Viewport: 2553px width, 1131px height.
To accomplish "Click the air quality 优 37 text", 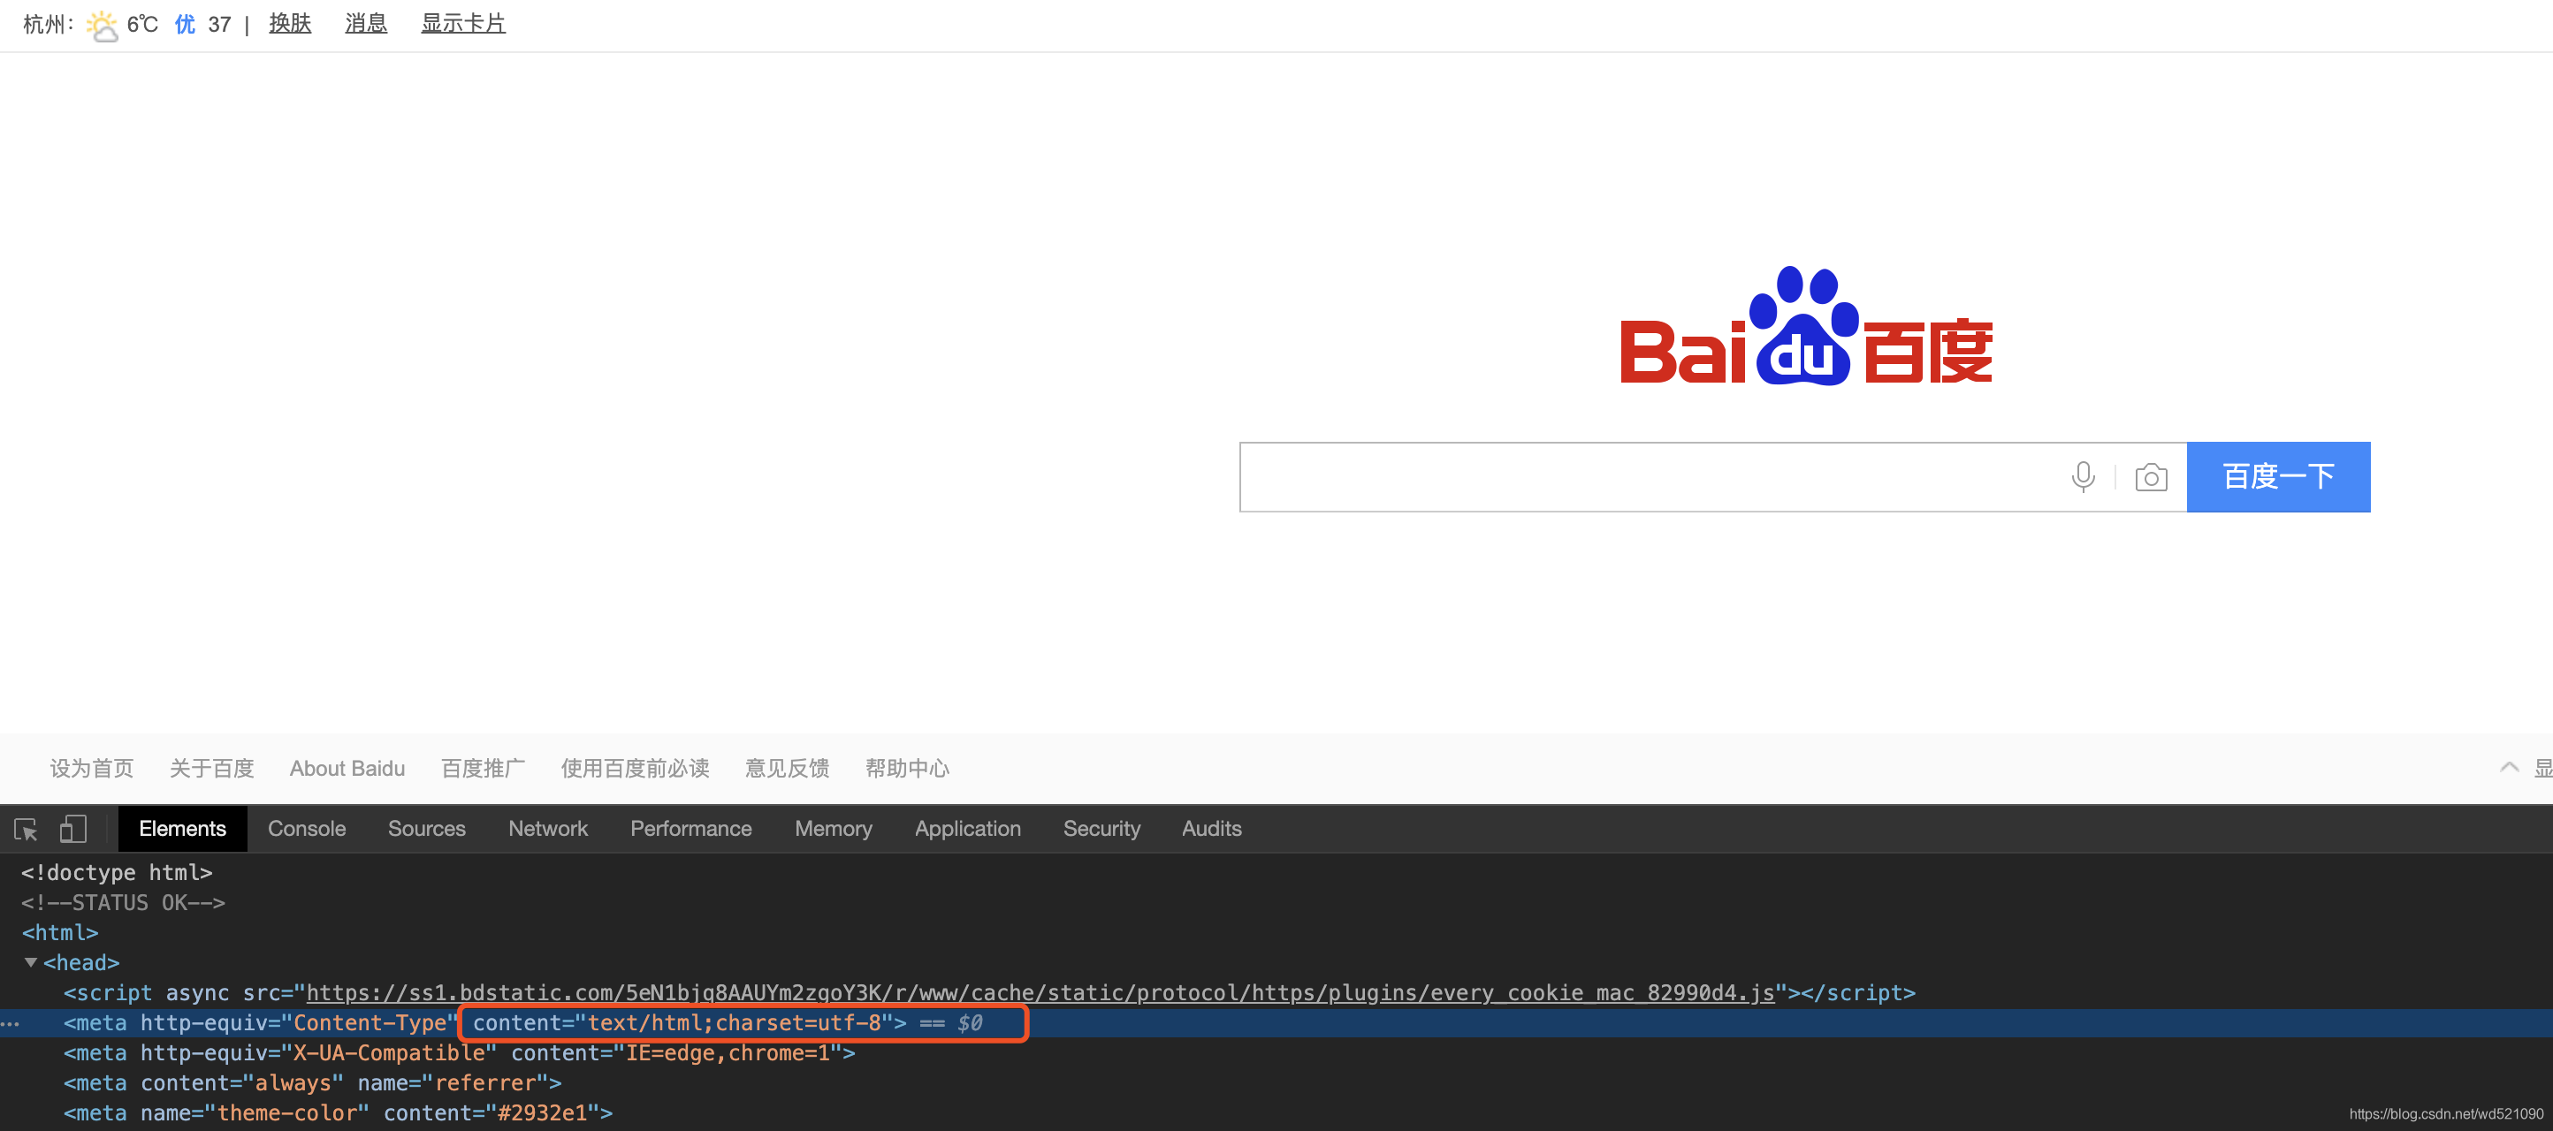I will (203, 25).
